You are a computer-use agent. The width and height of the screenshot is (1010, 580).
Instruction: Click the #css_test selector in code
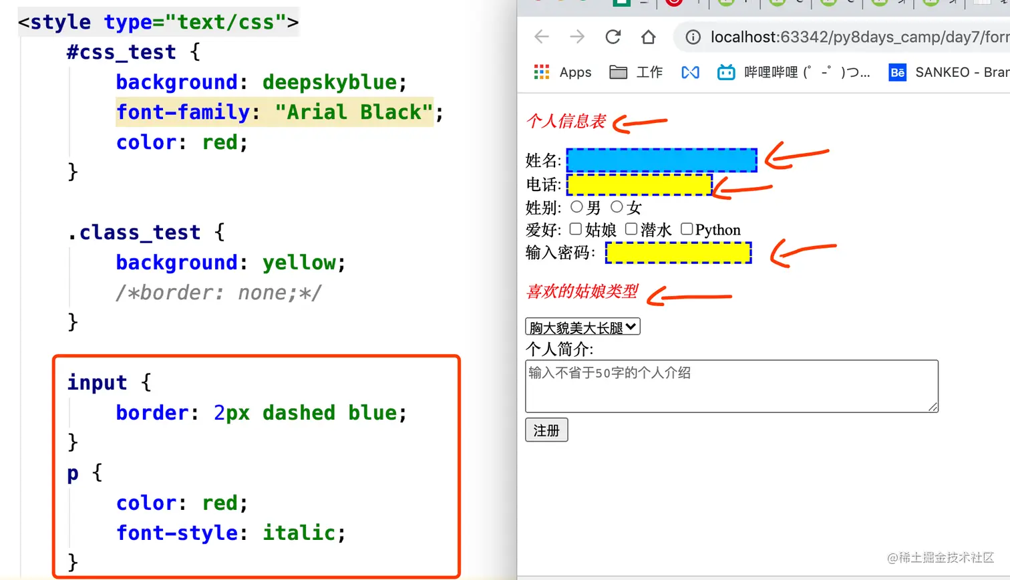(x=121, y=52)
